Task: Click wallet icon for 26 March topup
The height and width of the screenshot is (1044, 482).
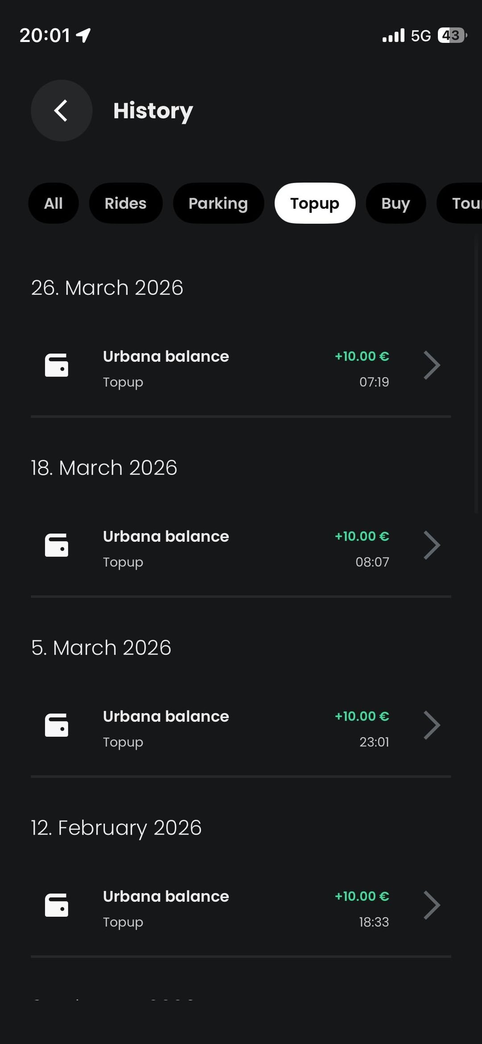Action: pos(57,365)
